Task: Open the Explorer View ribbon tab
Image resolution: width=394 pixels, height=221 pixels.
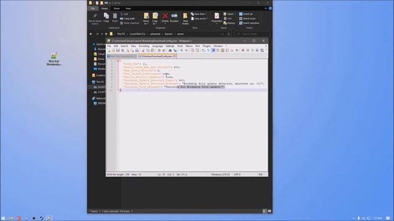Action: tap(128, 9)
